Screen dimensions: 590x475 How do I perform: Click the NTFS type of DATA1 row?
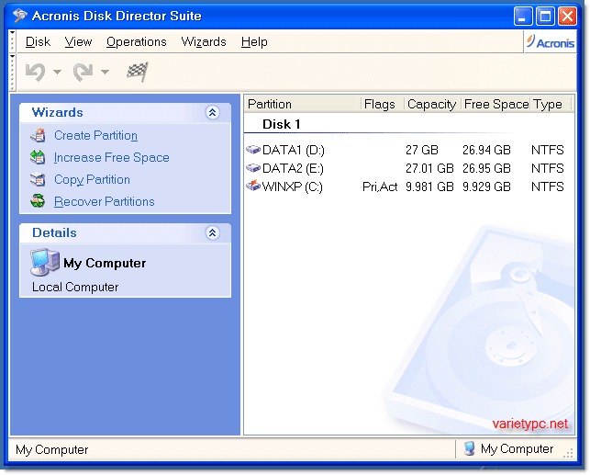[x=548, y=150]
